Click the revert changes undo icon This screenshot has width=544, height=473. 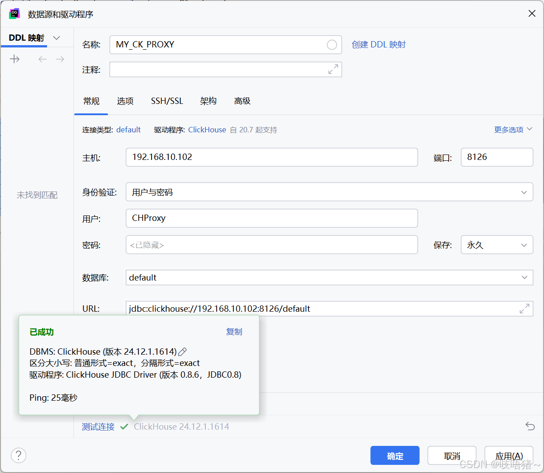pos(530,426)
